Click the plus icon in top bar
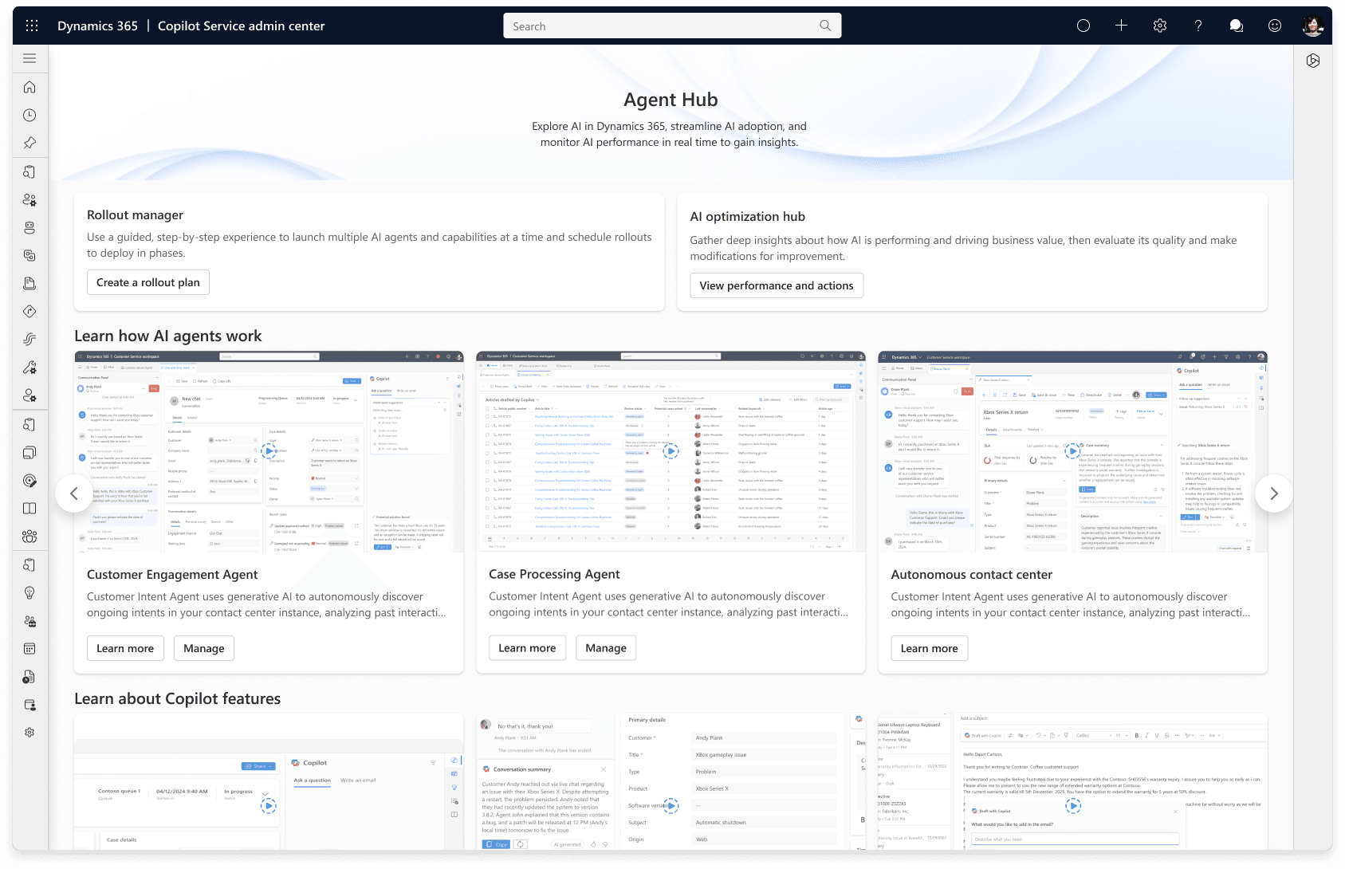1345x869 pixels. [x=1121, y=26]
